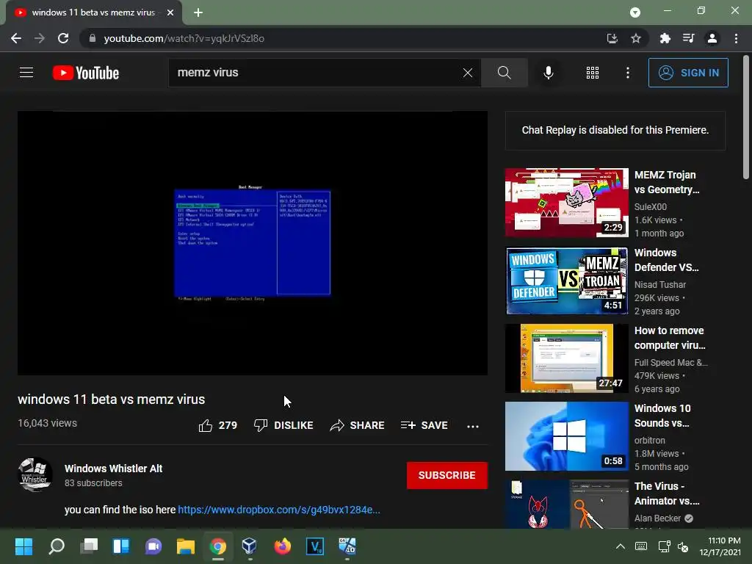Open Chrome three-dot menu
The width and height of the screenshot is (752, 564).
point(736,38)
